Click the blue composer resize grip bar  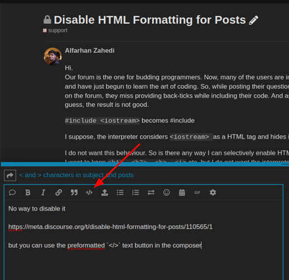(x=145, y=164)
